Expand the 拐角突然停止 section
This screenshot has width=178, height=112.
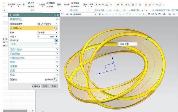tap(57, 58)
